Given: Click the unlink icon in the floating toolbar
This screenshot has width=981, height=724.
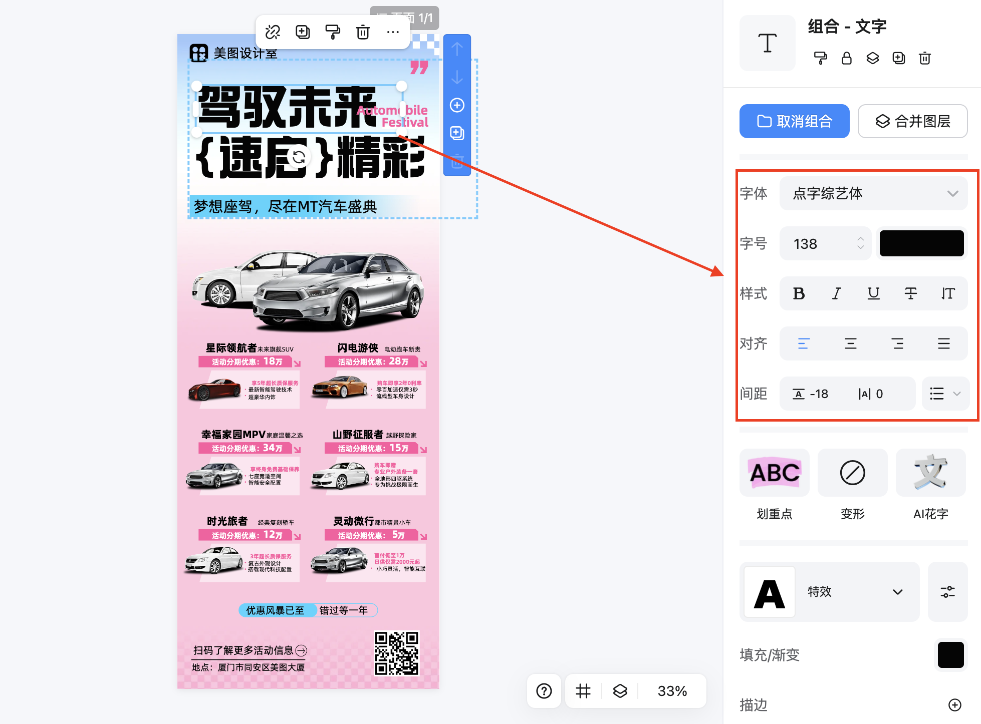Looking at the screenshot, I should [x=273, y=32].
